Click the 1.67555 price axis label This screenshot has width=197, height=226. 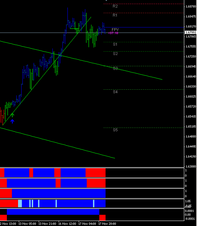[x=191, y=46]
